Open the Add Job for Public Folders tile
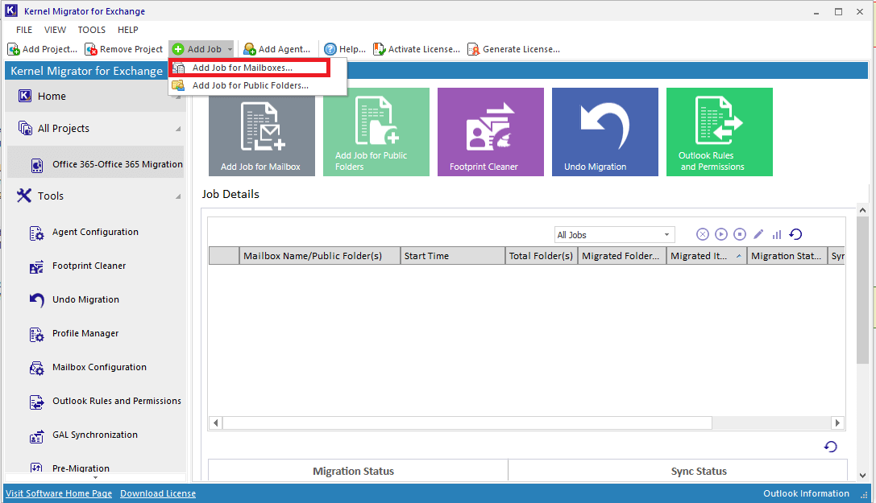 (376, 132)
